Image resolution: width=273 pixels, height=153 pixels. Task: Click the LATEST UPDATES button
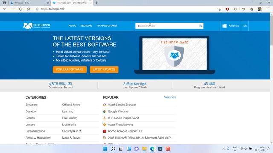point(104,69)
